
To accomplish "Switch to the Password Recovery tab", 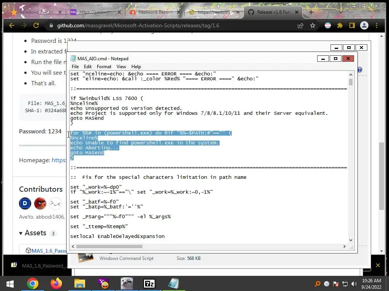I will (x=154, y=12).
